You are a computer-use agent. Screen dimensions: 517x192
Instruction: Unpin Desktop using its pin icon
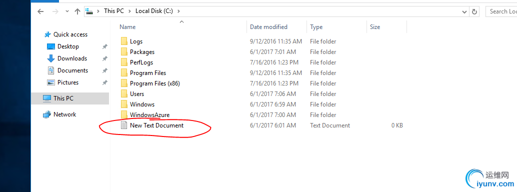pos(104,46)
